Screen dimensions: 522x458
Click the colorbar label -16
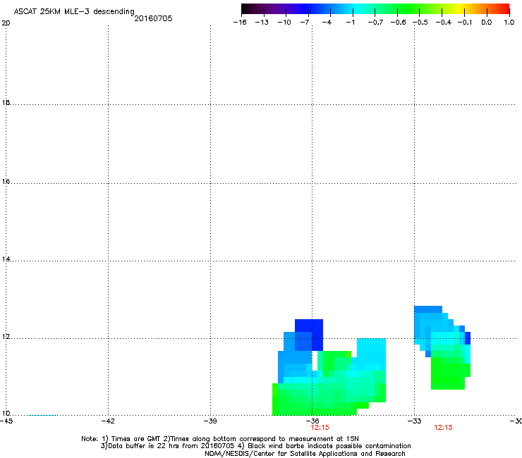[x=240, y=23]
